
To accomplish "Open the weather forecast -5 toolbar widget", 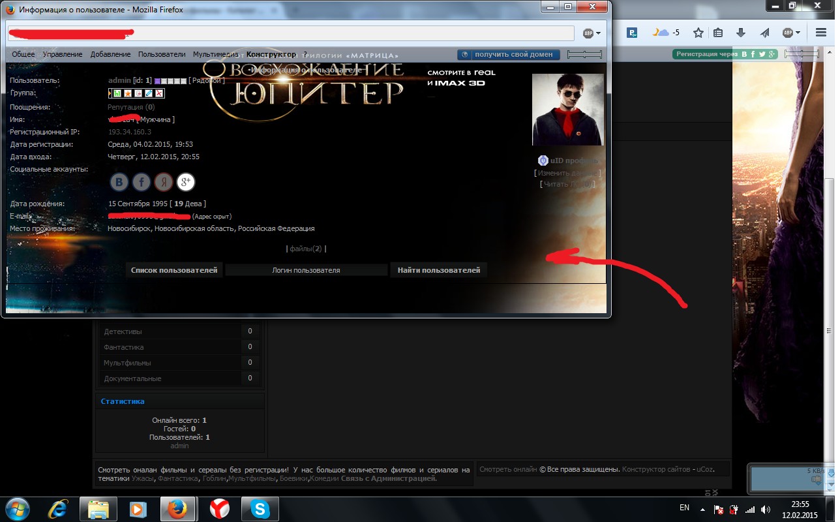I will pos(667,33).
